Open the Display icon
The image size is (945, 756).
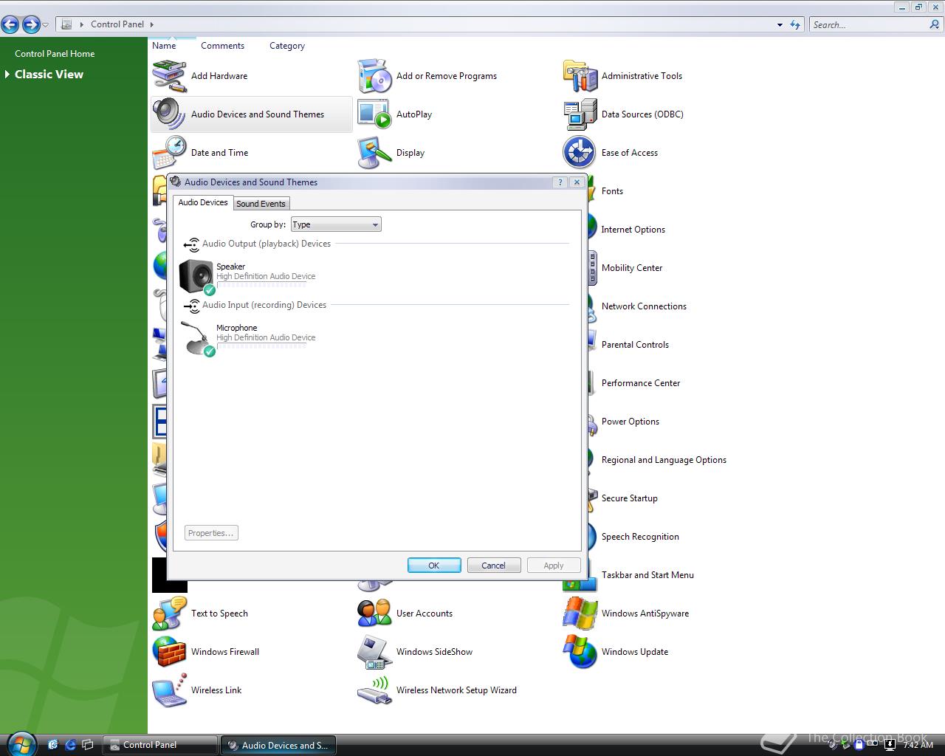point(374,153)
